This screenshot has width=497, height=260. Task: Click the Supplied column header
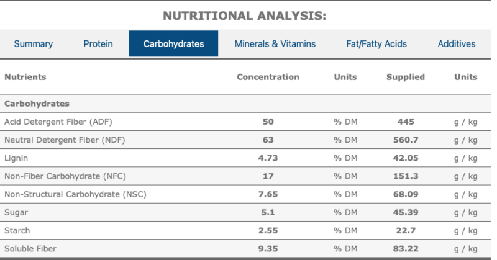tap(406, 77)
